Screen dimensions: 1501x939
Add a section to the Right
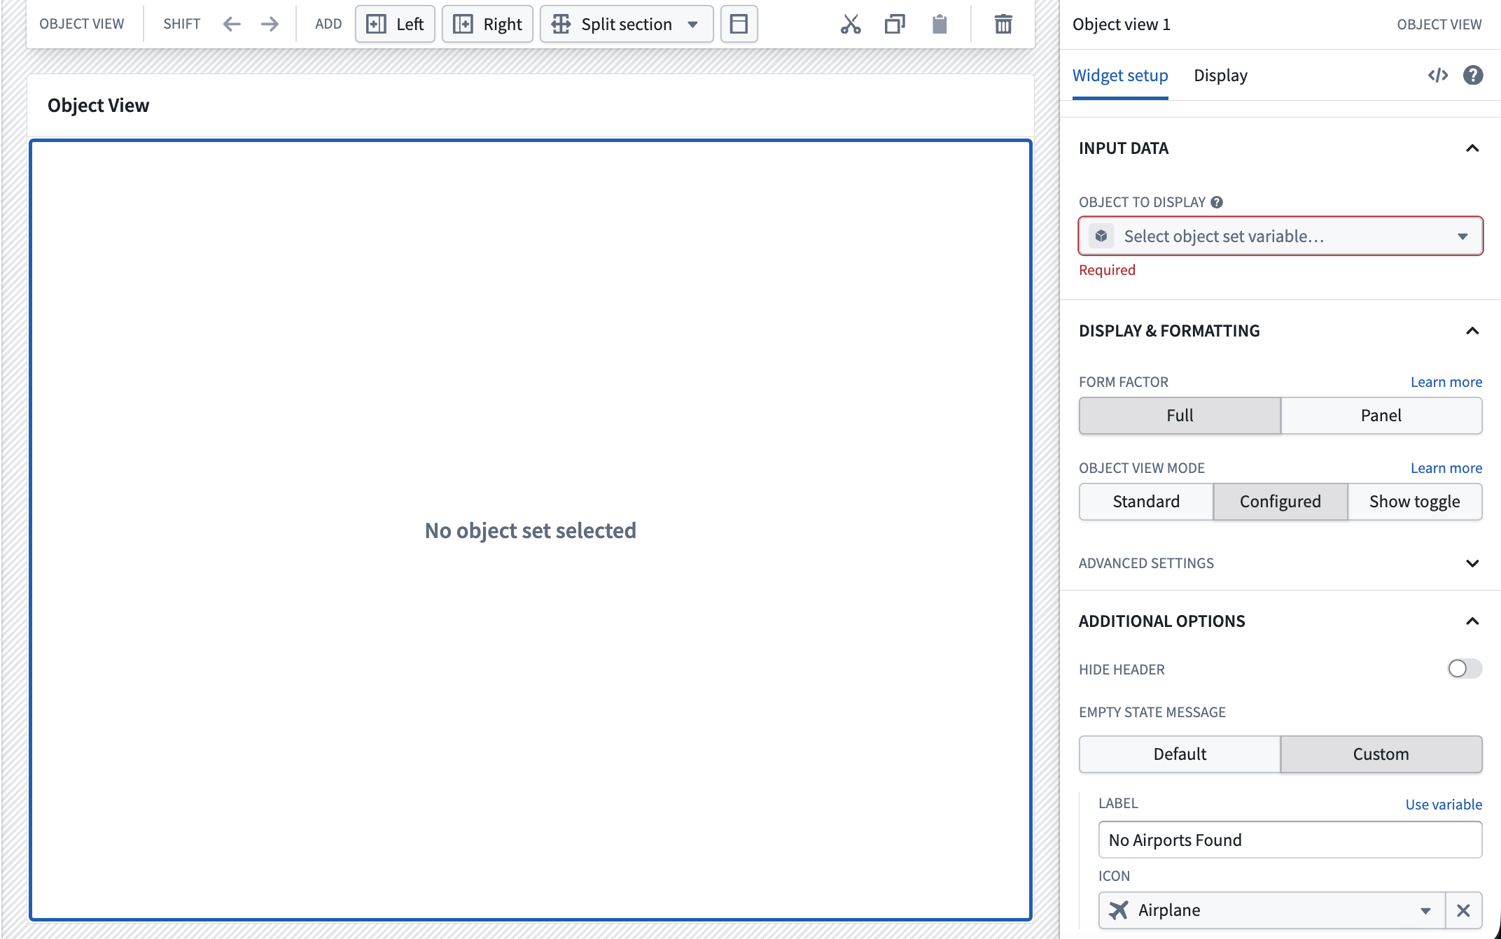(487, 24)
